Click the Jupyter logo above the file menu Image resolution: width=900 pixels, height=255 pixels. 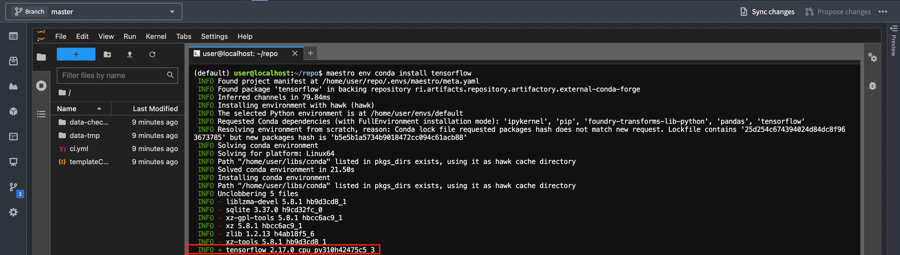tap(41, 36)
